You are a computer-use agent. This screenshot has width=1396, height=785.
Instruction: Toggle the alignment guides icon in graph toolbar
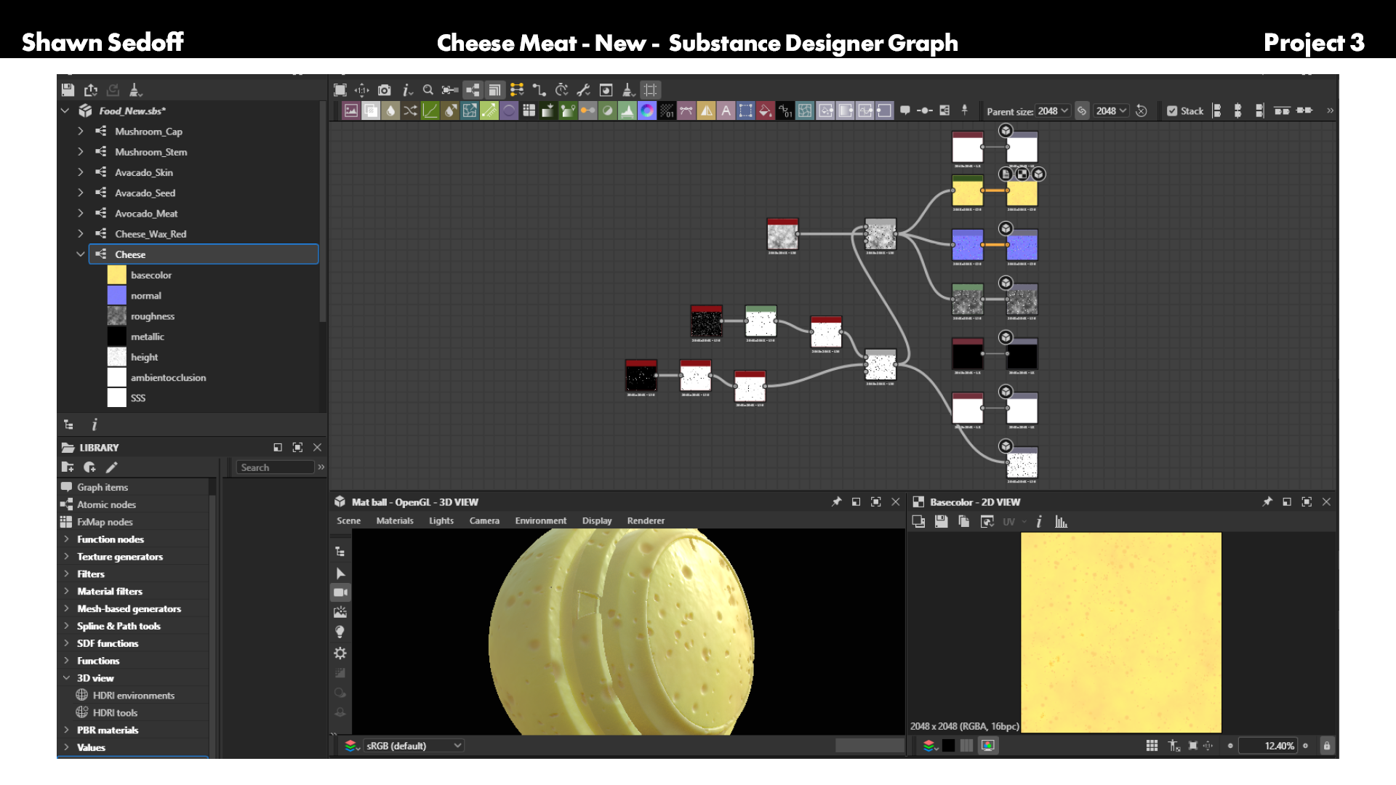pos(651,90)
